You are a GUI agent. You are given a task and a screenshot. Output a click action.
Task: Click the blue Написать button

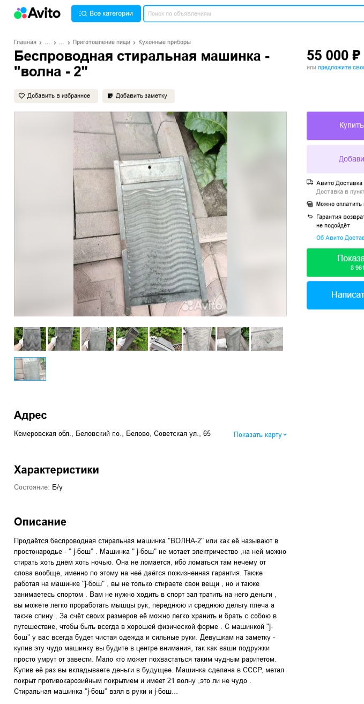click(335, 295)
